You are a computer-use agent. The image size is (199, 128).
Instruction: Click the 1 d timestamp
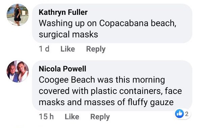44,49
